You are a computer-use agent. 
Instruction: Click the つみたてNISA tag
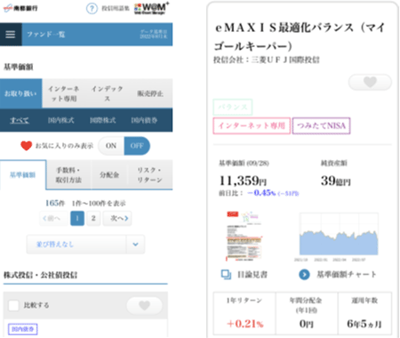tap(322, 125)
